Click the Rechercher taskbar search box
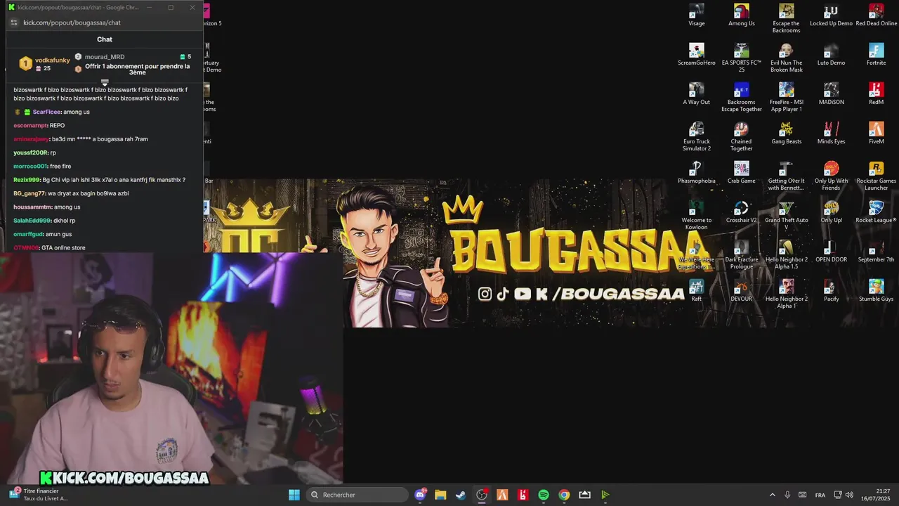The height and width of the screenshot is (506, 899). [x=357, y=495]
